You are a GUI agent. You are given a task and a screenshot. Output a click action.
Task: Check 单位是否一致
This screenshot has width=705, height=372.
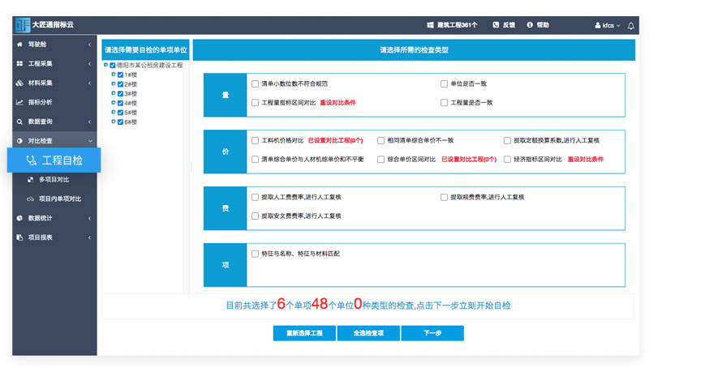coord(444,84)
